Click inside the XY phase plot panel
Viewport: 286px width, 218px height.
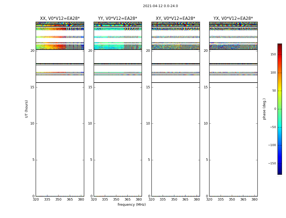click(x=175, y=109)
